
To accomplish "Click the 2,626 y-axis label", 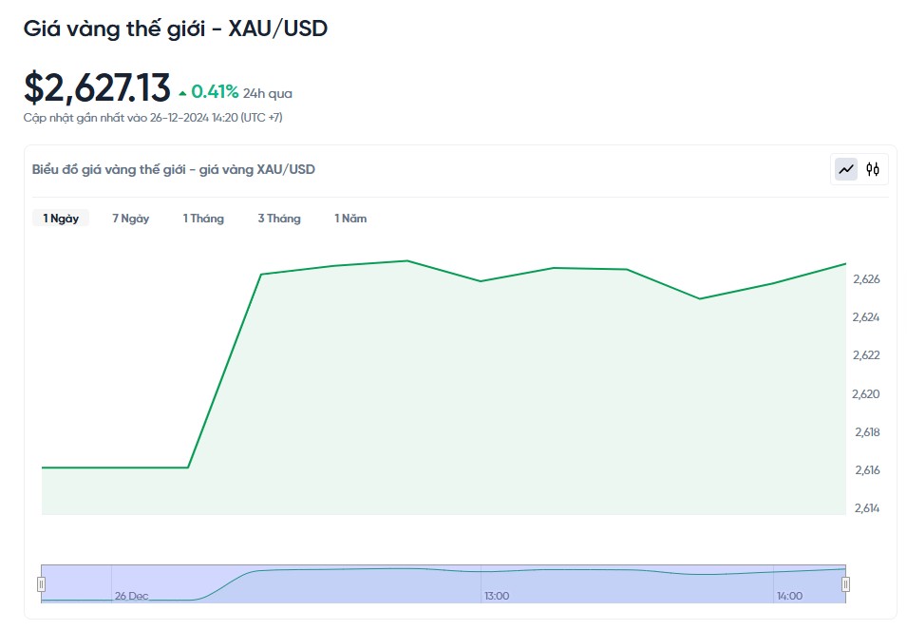I will 866,279.
